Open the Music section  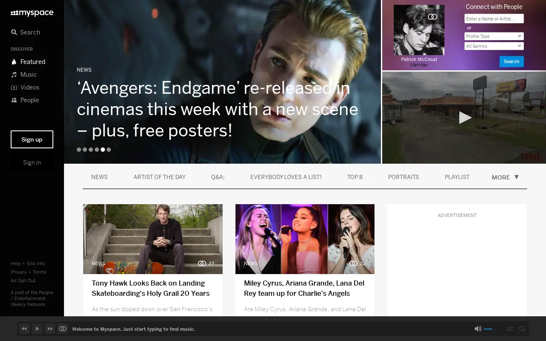[x=24, y=75]
